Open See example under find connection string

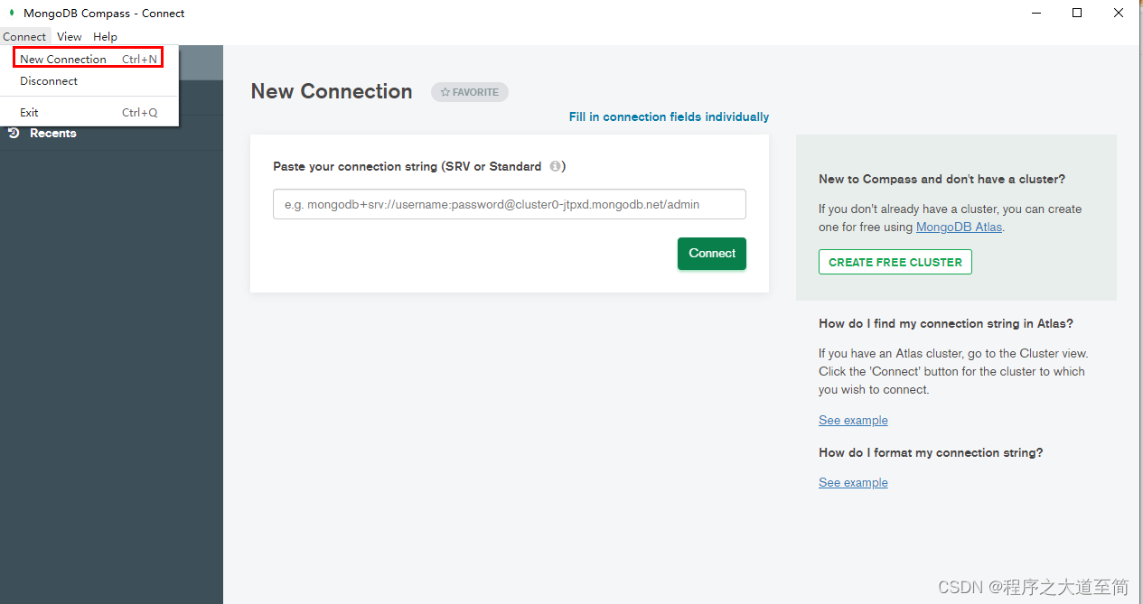click(x=853, y=421)
